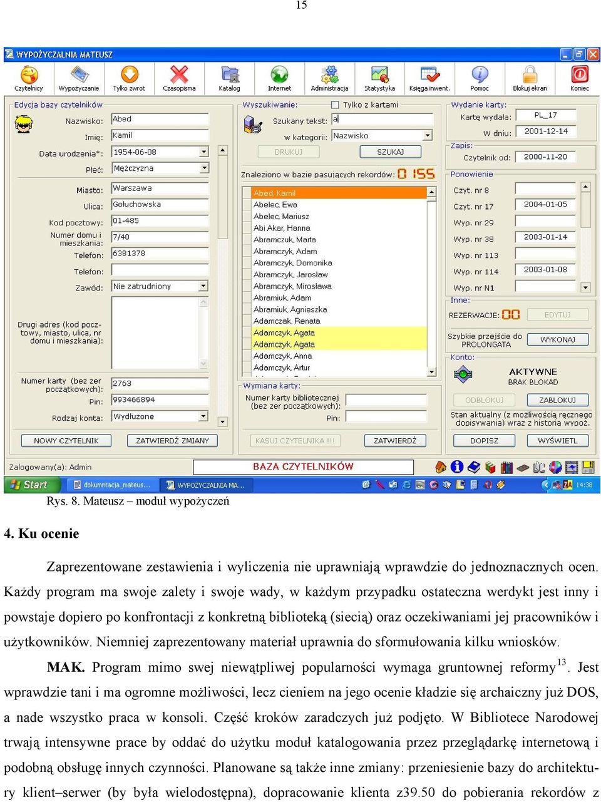The height and width of the screenshot is (802, 601).
Task: Click the film strip status bar icon
Action: pos(572,467)
